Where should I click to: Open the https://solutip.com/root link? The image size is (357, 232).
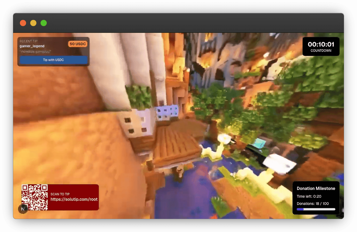coord(74,199)
